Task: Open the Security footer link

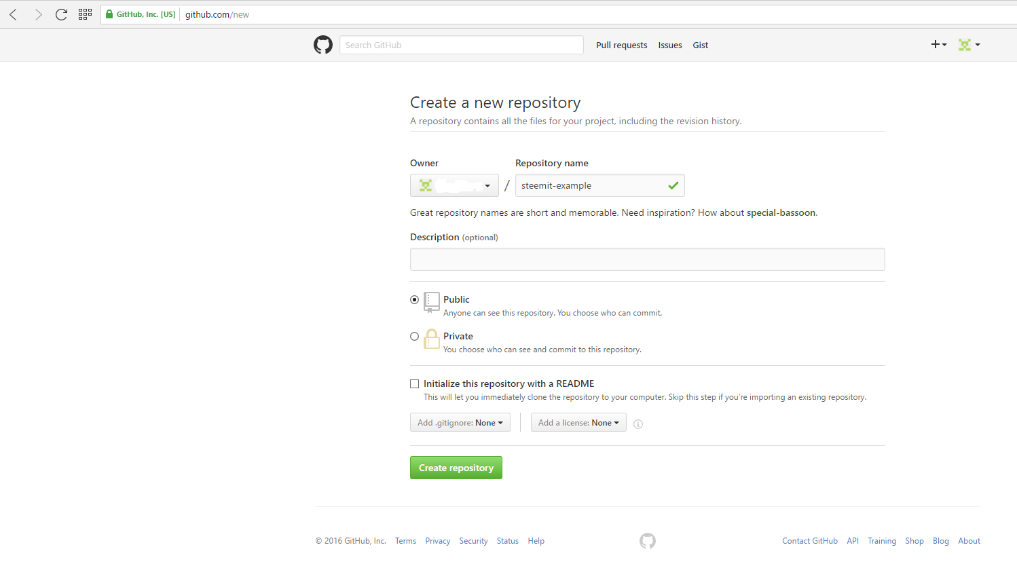Action: click(473, 541)
